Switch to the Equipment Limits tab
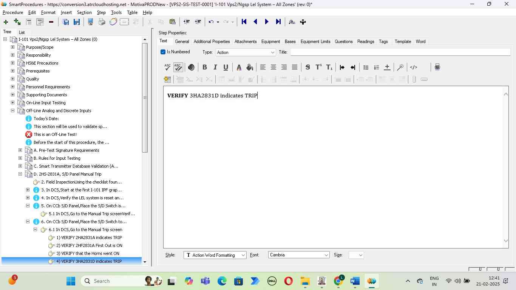 315,42
